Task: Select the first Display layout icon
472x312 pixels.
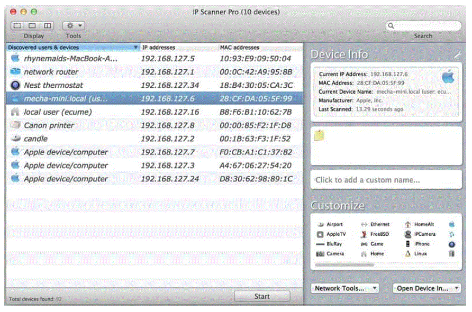Action: pos(17,25)
